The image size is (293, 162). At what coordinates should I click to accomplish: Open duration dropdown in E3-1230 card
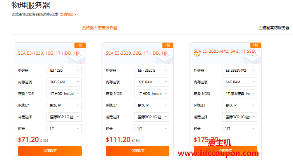pyautogui.click(x=64, y=129)
